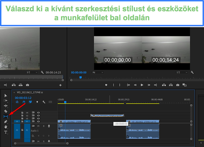Solo Audio 1 track with S button

(44, 126)
